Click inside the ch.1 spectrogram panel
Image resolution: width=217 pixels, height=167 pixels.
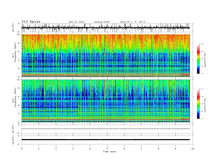click(106, 56)
